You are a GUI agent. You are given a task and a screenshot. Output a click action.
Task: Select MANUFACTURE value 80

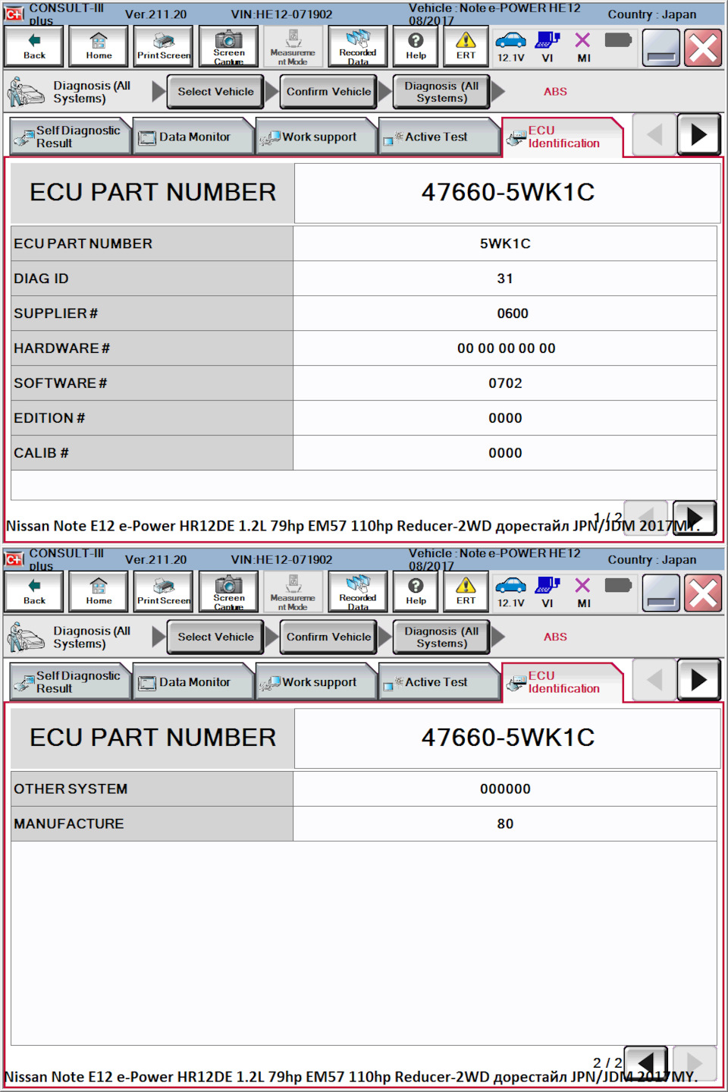[x=505, y=824]
